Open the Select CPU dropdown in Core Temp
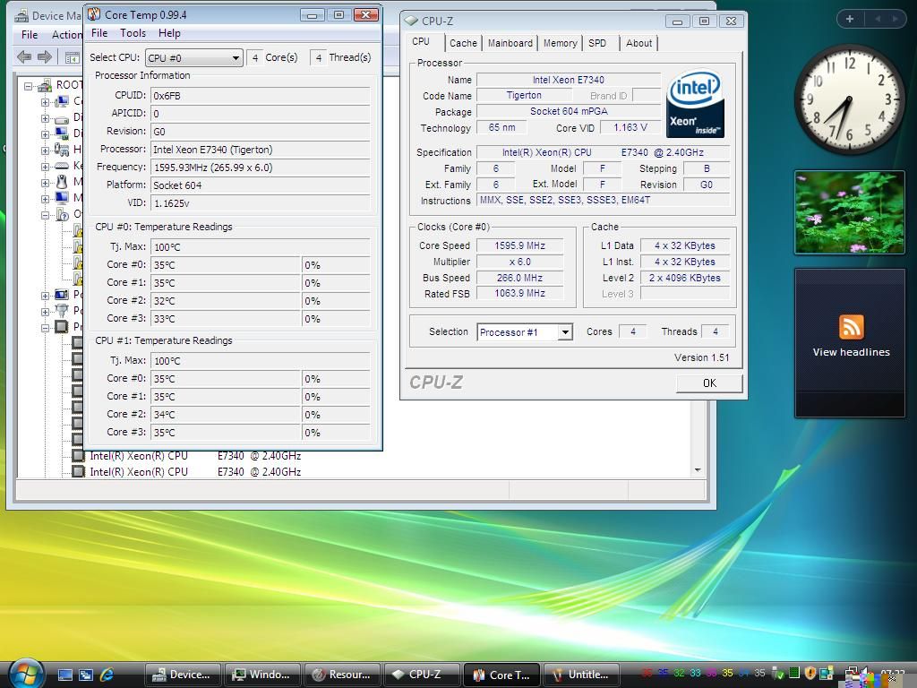917x688 pixels. [x=194, y=58]
